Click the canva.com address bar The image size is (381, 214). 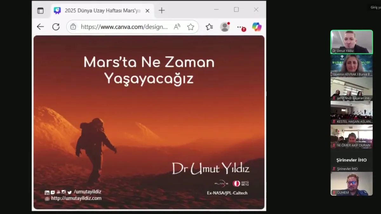coord(124,27)
